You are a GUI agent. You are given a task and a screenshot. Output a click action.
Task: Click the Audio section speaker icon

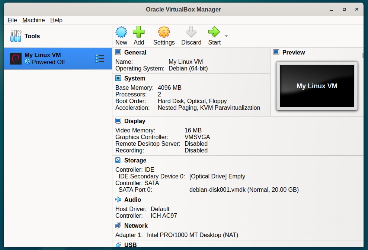[118, 200]
